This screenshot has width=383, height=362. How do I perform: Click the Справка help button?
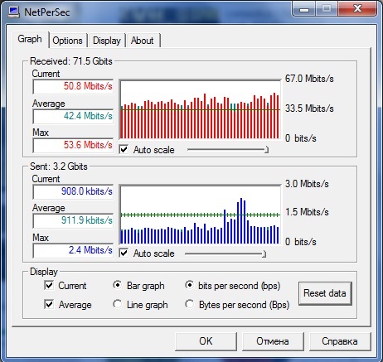click(x=340, y=341)
